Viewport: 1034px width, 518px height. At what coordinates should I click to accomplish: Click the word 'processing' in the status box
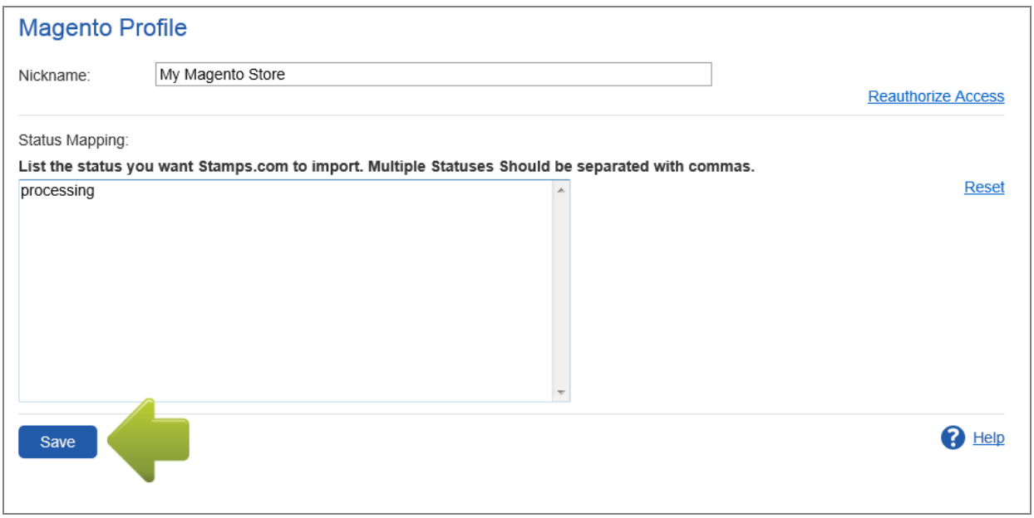[57, 191]
